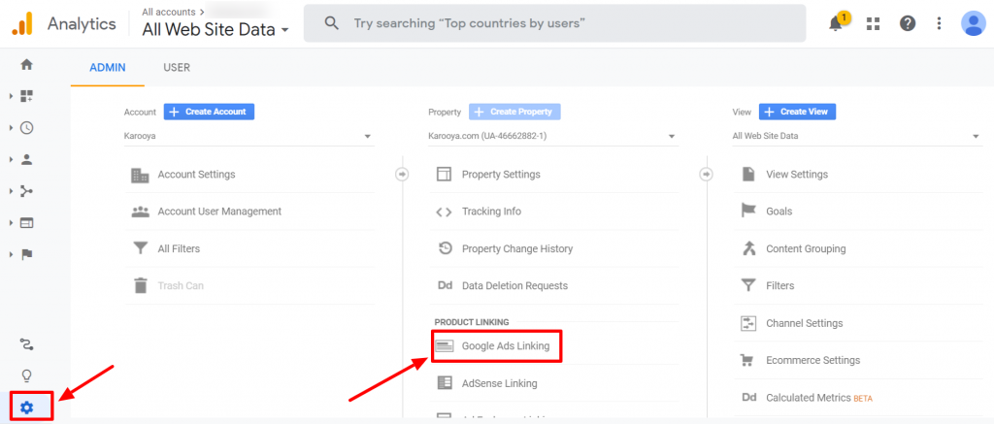The image size is (994, 424).
Task: Open All Web Site Data header selector
Action: (215, 29)
